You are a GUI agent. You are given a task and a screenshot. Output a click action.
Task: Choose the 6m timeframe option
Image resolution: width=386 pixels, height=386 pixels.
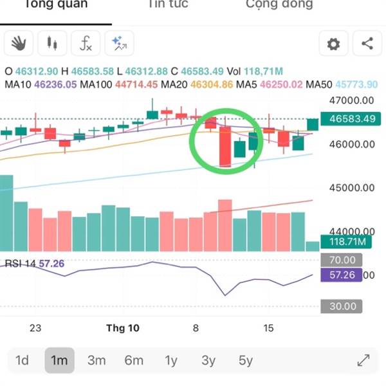tap(134, 360)
